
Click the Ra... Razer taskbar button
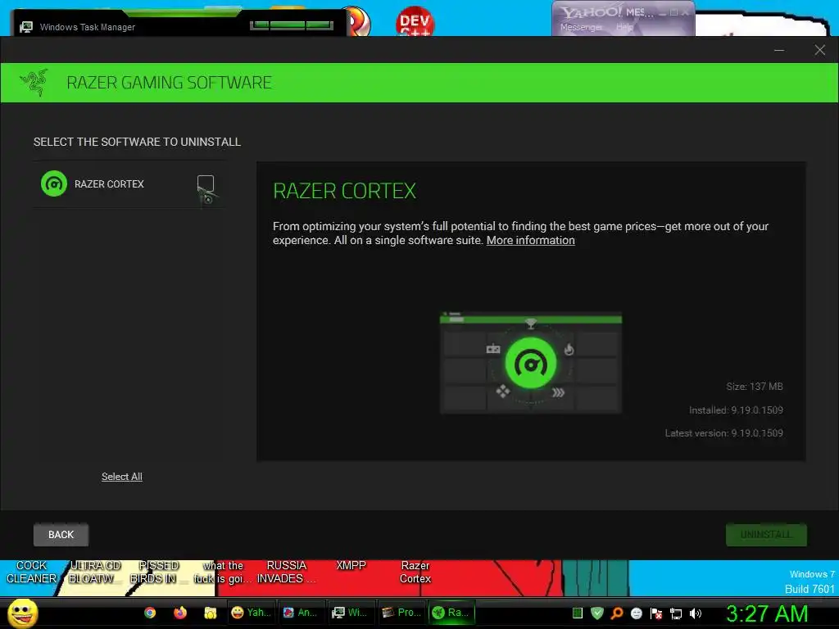451,613
